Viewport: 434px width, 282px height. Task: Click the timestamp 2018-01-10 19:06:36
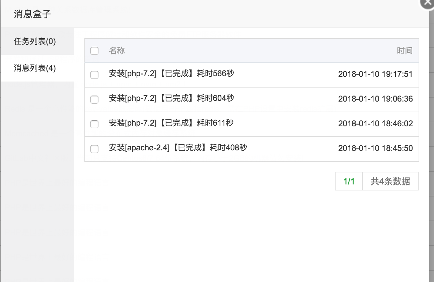tap(375, 99)
